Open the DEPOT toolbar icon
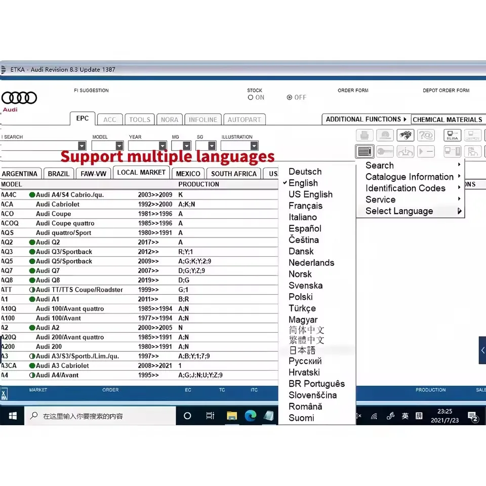This screenshot has height=486, width=486. click(x=473, y=136)
